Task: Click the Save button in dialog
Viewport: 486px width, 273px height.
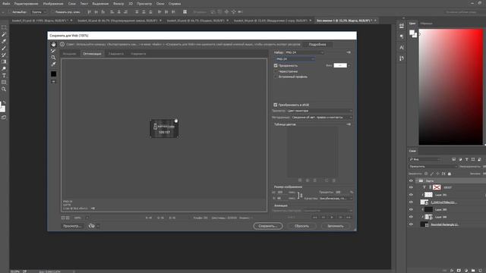Action: point(268,226)
